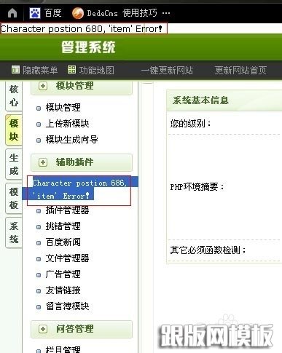This screenshot has height=353, width=282.
Task: Click the 管理系统 header title
Action: (x=88, y=47)
